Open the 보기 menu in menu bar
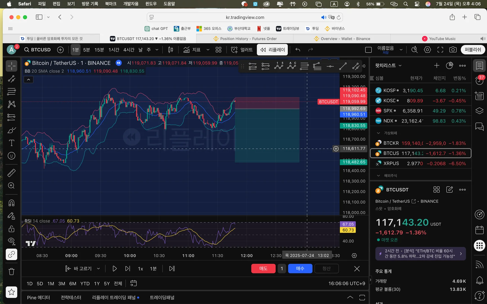Image resolution: width=487 pixels, height=304 pixels. [x=71, y=4]
